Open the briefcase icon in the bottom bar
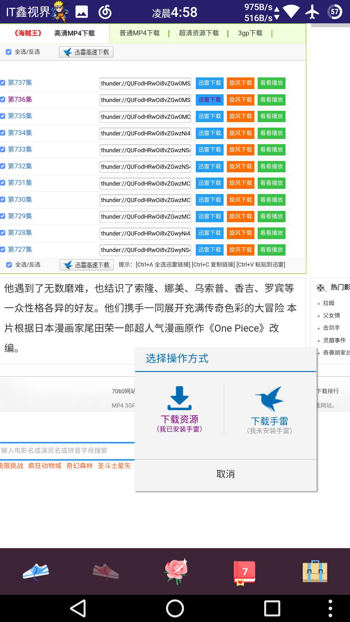This screenshot has height=622, width=350. pos(315,572)
